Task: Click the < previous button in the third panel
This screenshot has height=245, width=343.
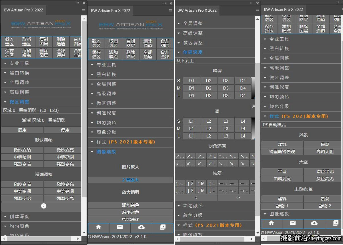Action: coord(196,197)
